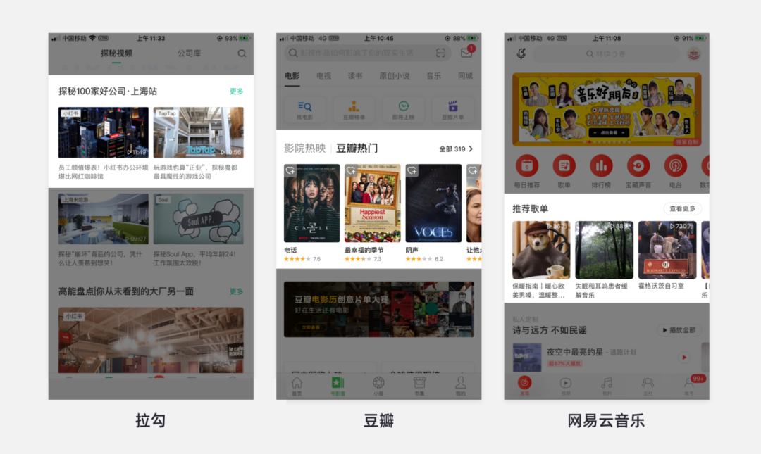Toggle wish-list heart on 最幸福的季节 poster
Screen dimensions: 761x454
[x=351, y=170]
